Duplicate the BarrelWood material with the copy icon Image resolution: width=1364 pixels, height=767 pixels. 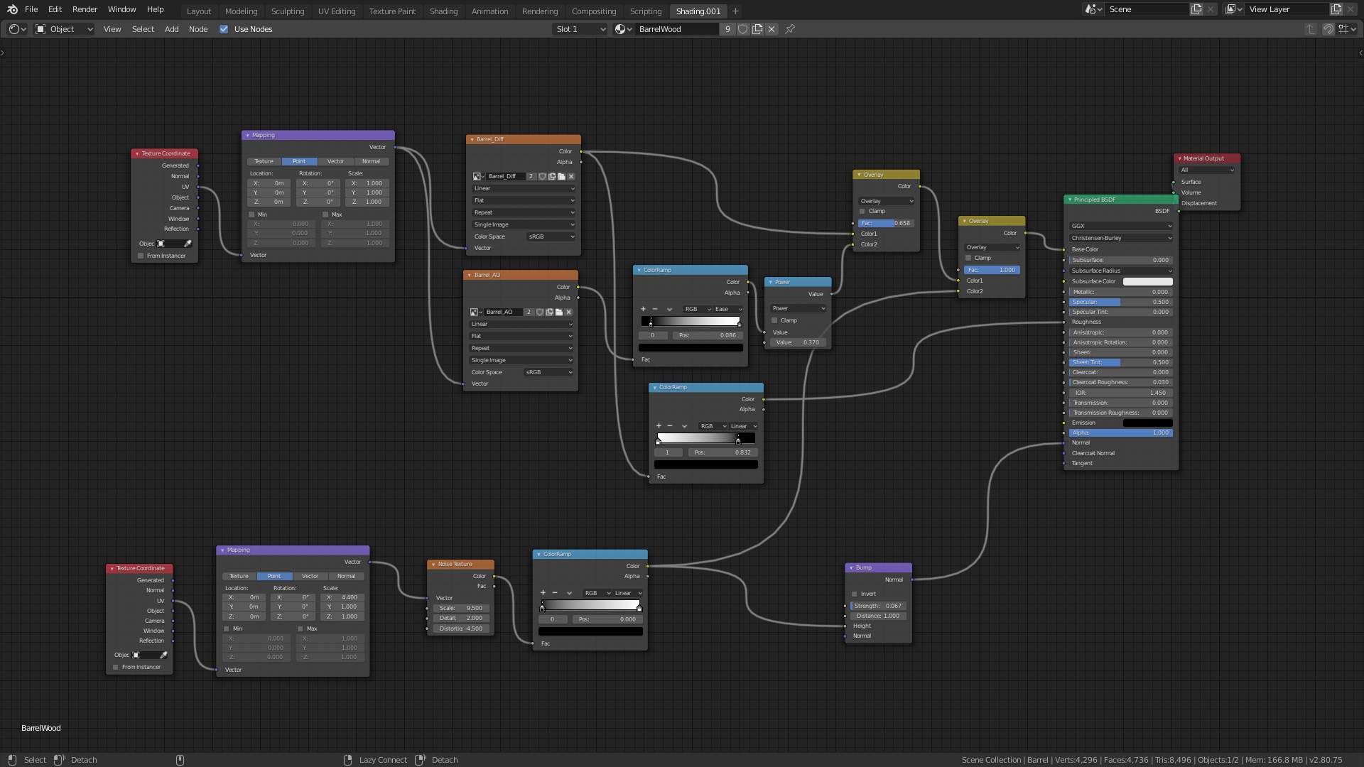[757, 29]
